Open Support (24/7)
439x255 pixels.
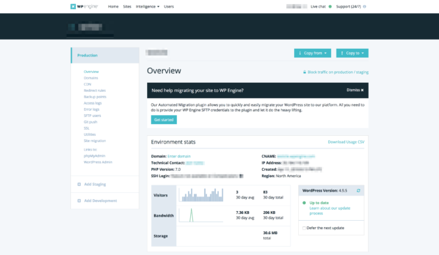click(348, 6)
